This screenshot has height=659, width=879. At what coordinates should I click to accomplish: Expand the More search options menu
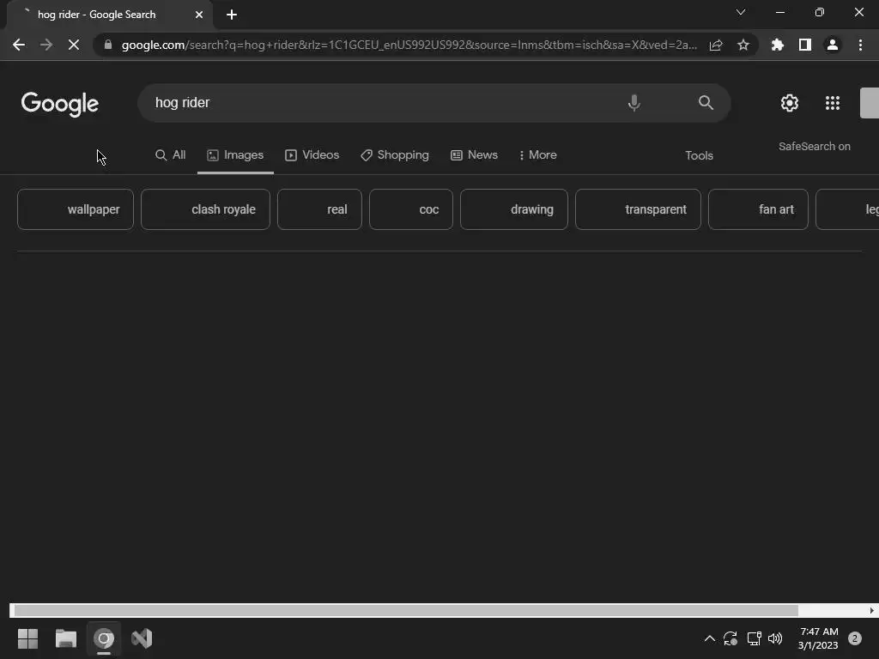537,155
